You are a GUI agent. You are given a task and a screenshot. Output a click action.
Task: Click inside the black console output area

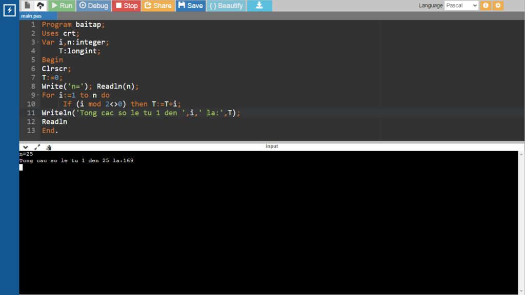click(269, 222)
